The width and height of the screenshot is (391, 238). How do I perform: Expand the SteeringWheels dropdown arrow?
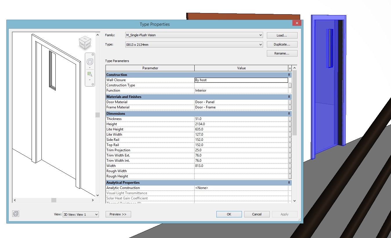pyautogui.click(x=90, y=68)
